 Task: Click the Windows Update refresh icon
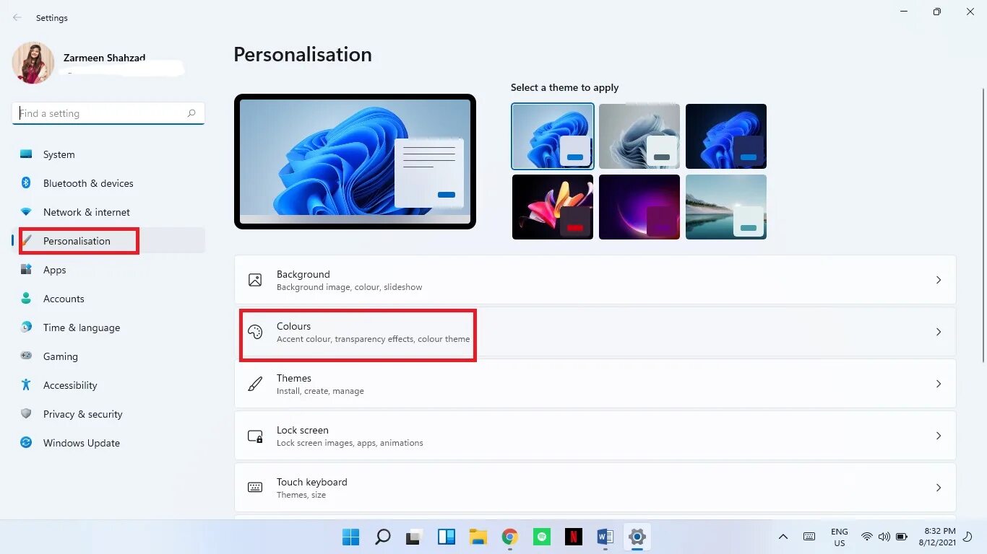point(26,443)
